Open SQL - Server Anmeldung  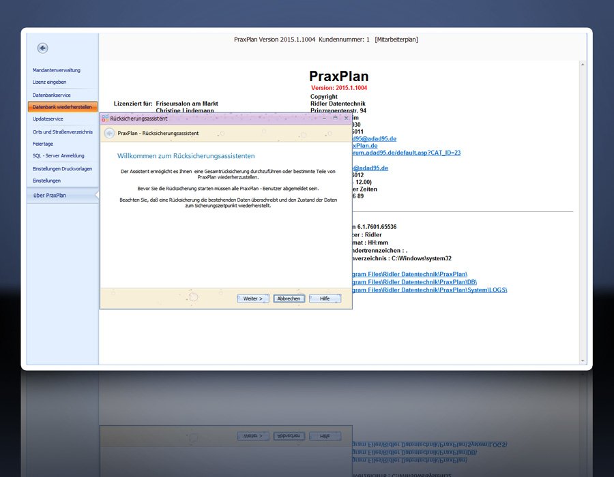(59, 155)
